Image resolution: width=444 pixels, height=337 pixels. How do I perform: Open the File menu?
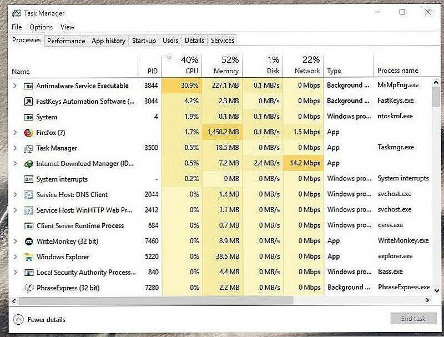click(17, 27)
